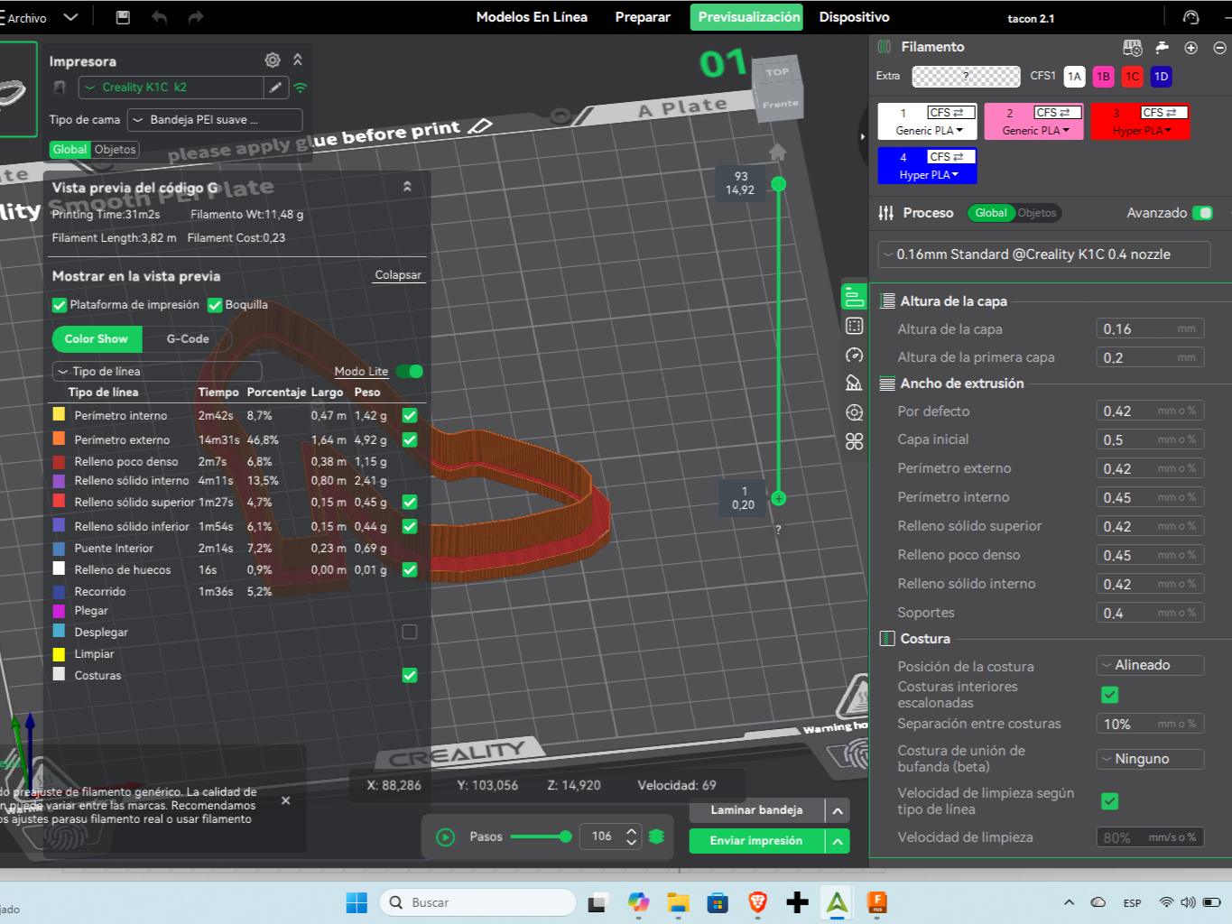Open the filament flushing volumes icon
Image resolution: width=1232 pixels, height=924 pixels.
1162,47
